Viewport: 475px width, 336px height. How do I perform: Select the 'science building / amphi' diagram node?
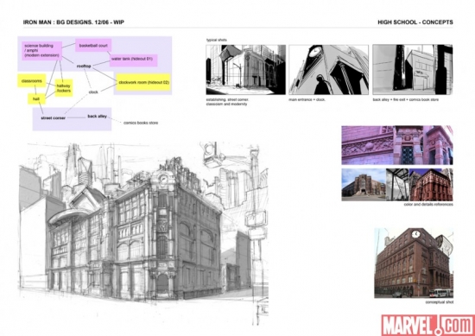[41, 51]
